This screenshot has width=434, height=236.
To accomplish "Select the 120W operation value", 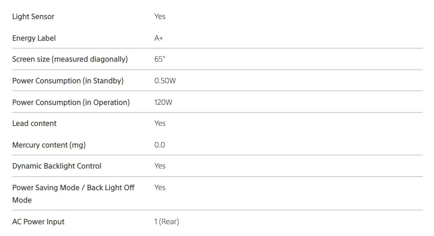I will [163, 102].
